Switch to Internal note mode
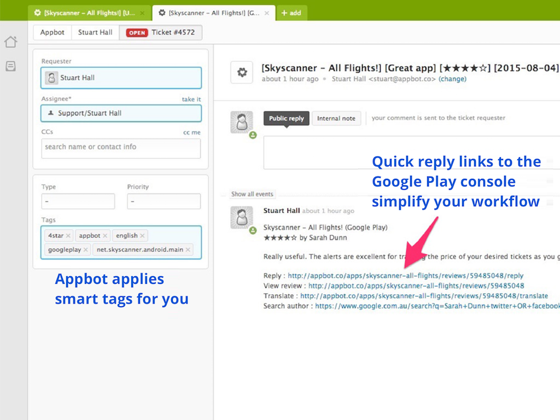 click(x=336, y=119)
